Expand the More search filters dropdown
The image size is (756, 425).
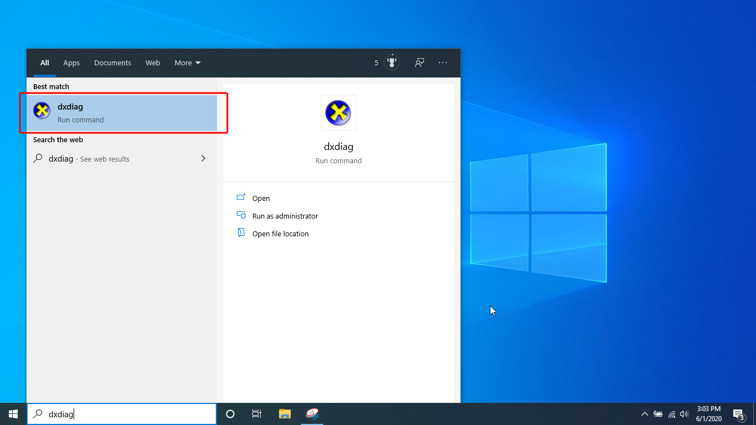[x=187, y=63]
